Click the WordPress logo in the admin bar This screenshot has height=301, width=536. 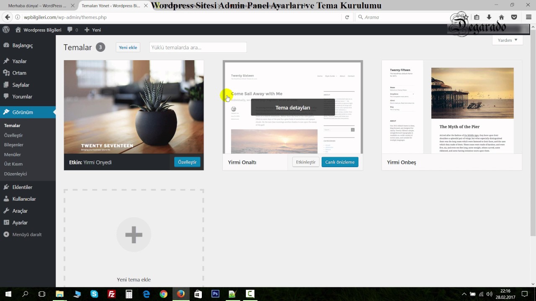6,30
